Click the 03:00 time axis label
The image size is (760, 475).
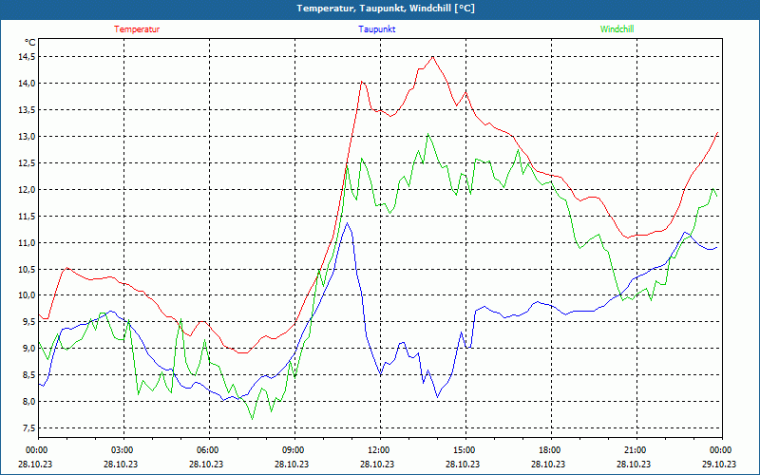(122, 450)
